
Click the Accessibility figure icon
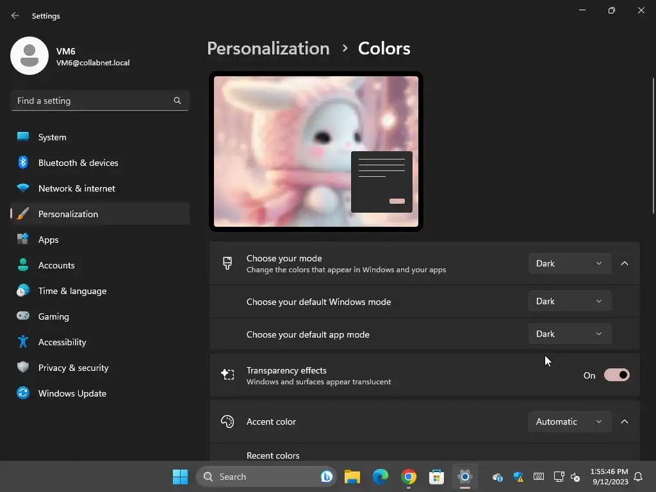(23, 341)
